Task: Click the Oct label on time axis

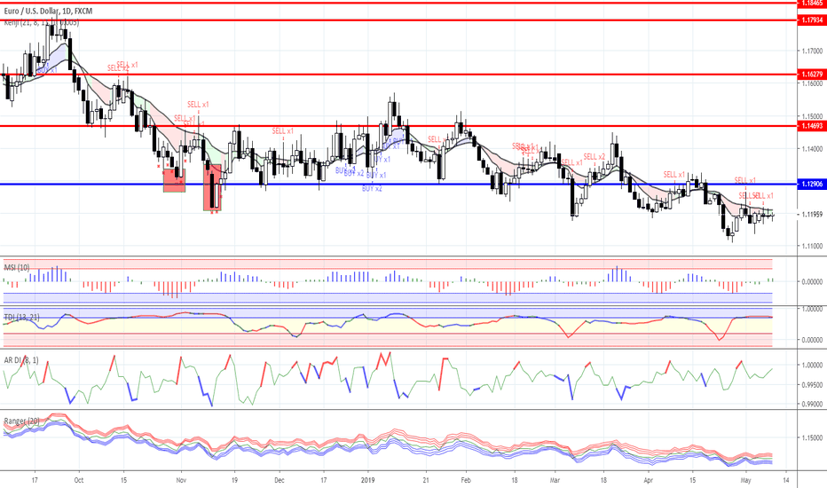Action: point(79,480)
